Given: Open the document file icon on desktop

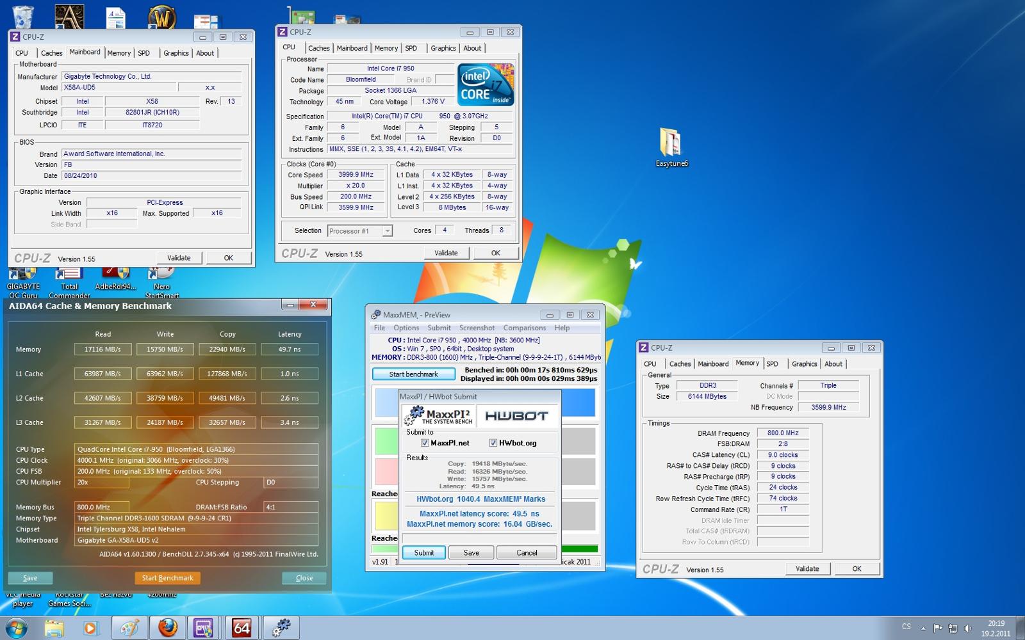Looking at the screenshot, I should tap(115, 18).
